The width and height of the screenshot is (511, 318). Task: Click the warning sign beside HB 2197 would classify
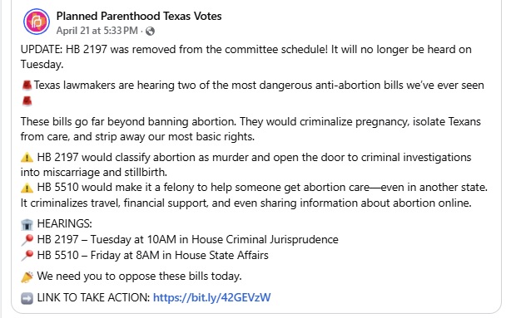coord(27,158)
